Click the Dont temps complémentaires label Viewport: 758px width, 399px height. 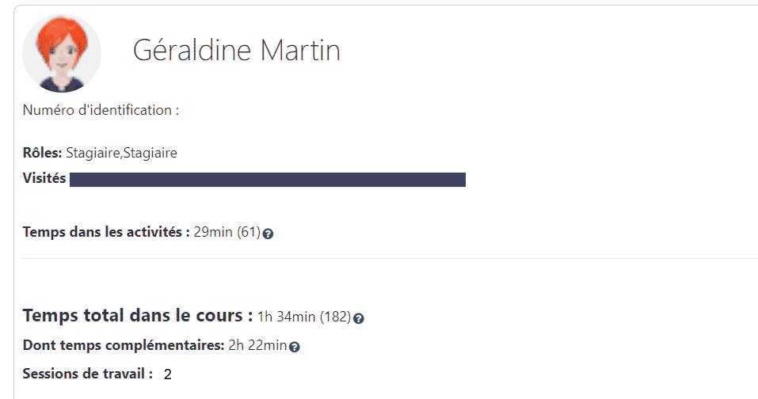124,346
